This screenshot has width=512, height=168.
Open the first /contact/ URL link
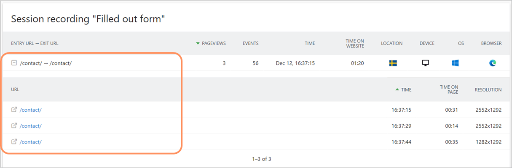coord(31,110)
